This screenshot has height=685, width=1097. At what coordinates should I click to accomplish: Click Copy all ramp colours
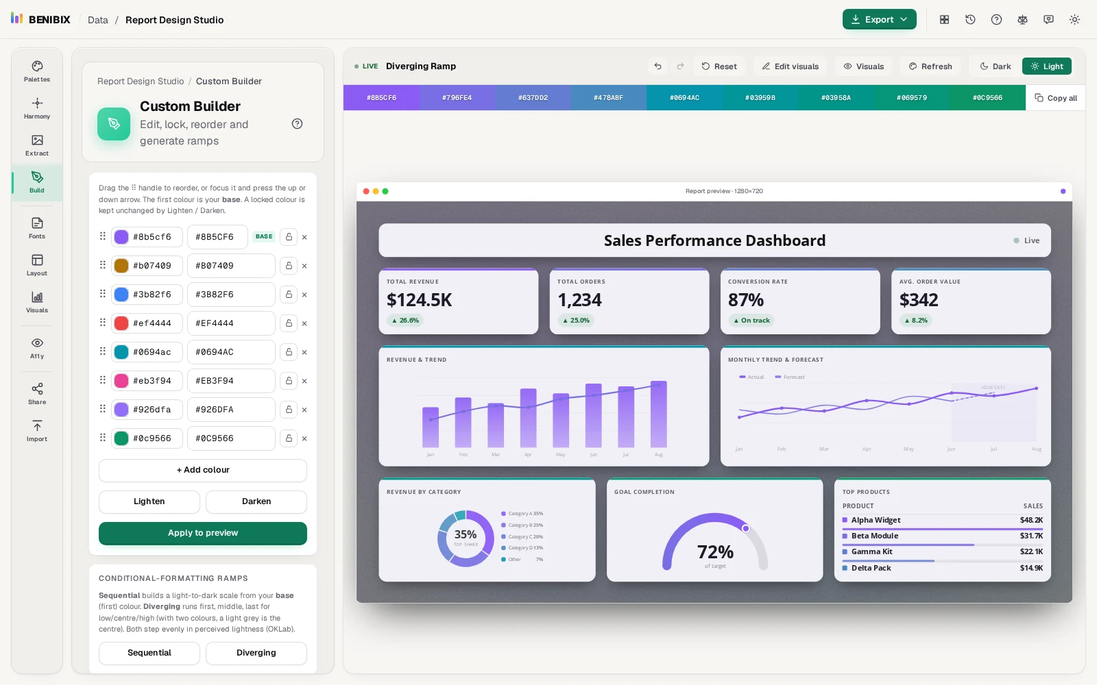point(1056,98)
